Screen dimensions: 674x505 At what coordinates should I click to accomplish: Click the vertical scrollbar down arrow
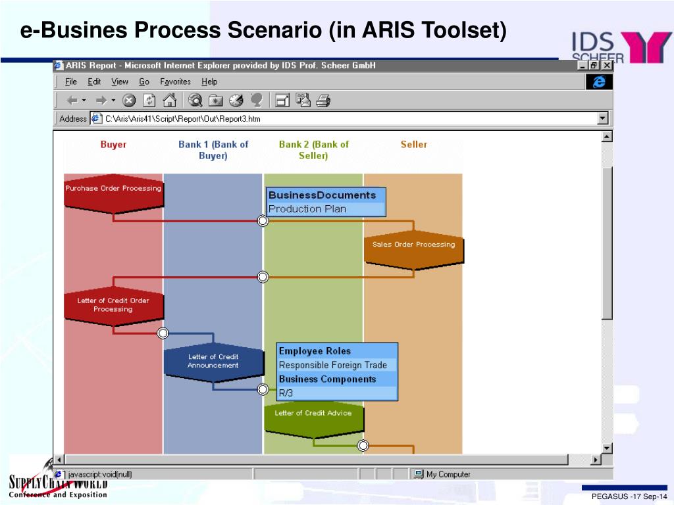tap(606, 448)
